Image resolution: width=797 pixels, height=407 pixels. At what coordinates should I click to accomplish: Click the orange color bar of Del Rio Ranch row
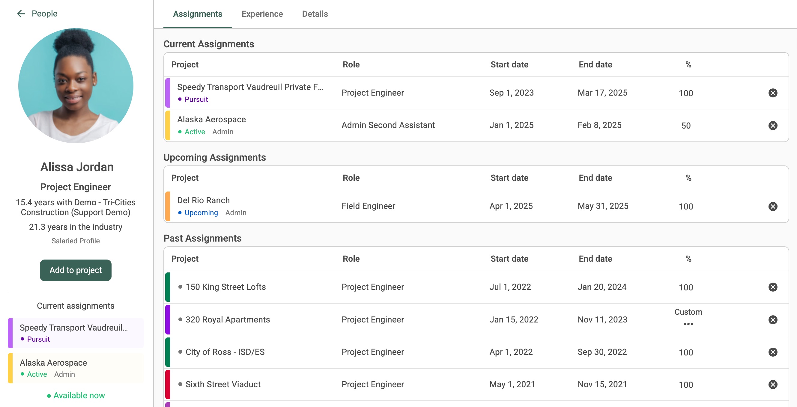[167, 206]
